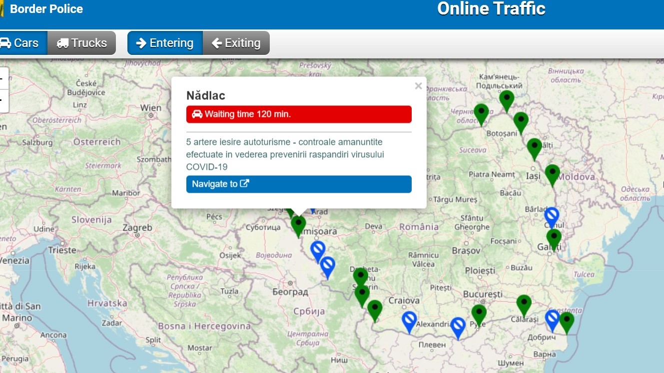Click the Border Police header title
Viewport: 664px width, 373px height.
46,9
